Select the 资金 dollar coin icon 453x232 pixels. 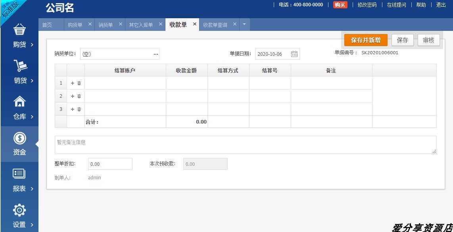pos(20,138)
